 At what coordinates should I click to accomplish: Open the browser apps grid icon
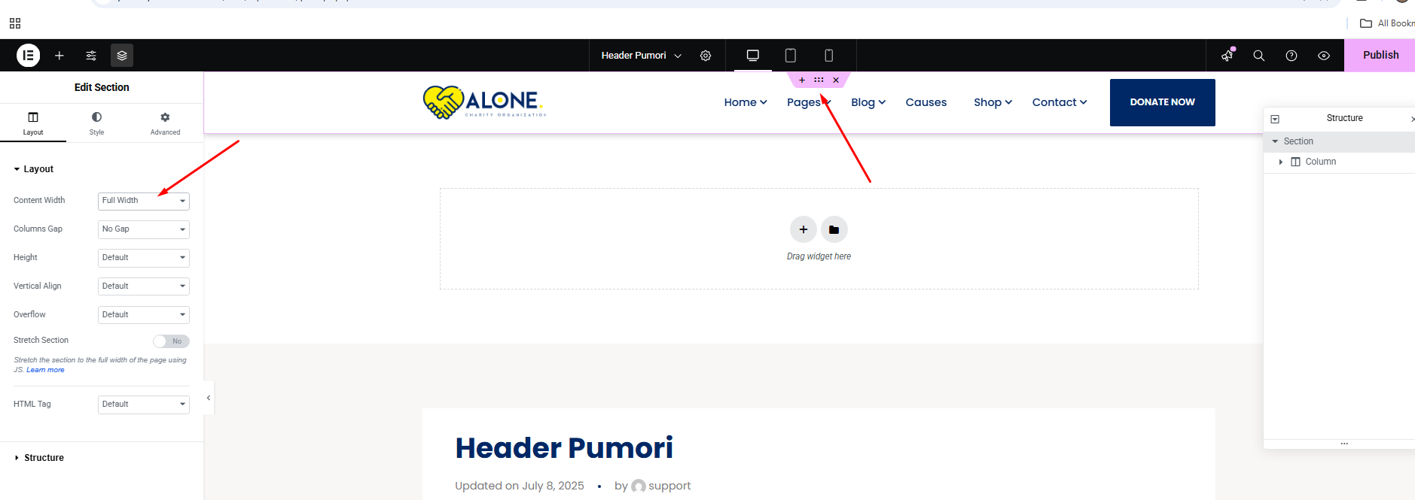(15, 23)
